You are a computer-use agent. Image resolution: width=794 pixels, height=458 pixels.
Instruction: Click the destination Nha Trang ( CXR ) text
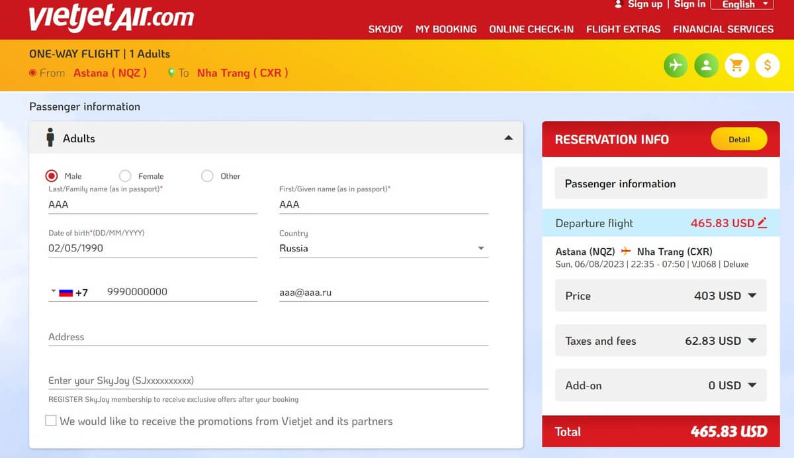[242, 73]
